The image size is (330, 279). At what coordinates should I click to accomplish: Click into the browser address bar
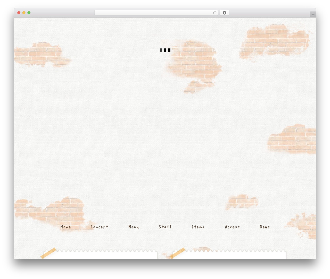156,13
